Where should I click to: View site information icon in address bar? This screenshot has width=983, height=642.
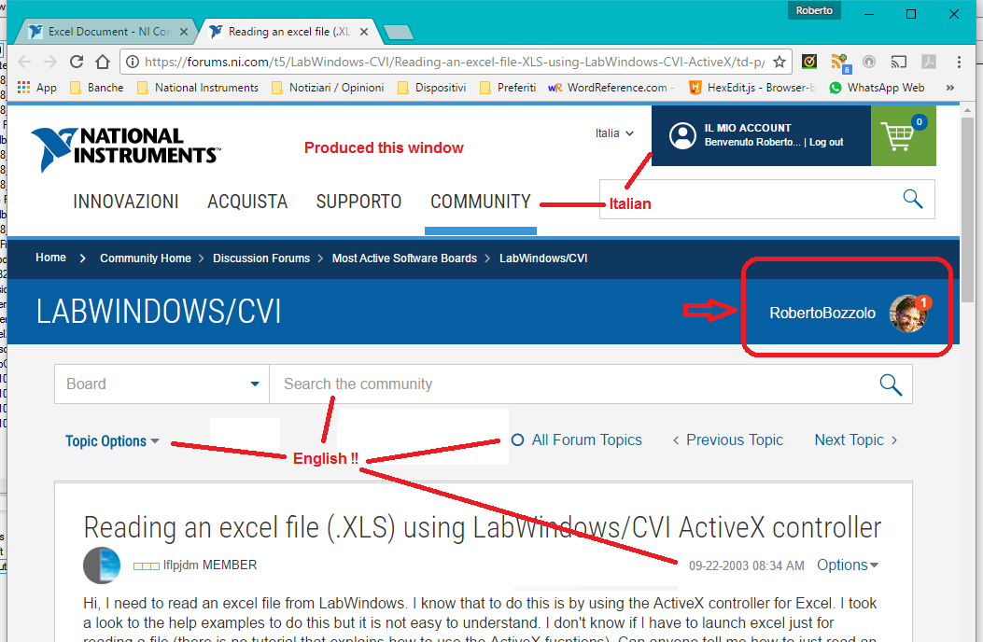[133, 62]
